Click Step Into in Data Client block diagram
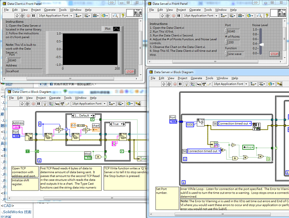Screen dimensions: 289x218 pos(57,104)
